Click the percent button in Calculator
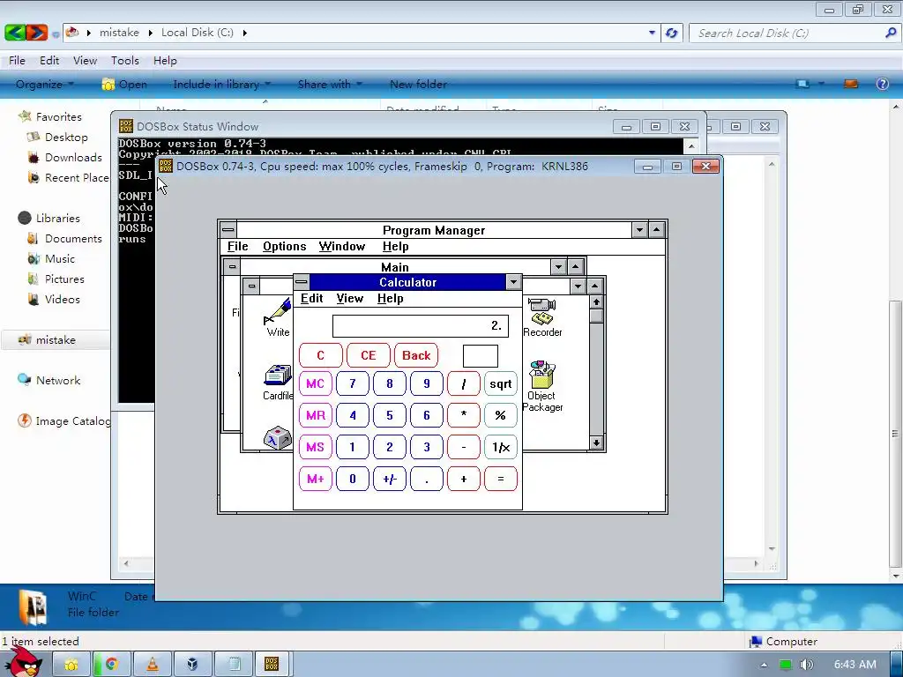903x677 pixels. pos(501,416)
